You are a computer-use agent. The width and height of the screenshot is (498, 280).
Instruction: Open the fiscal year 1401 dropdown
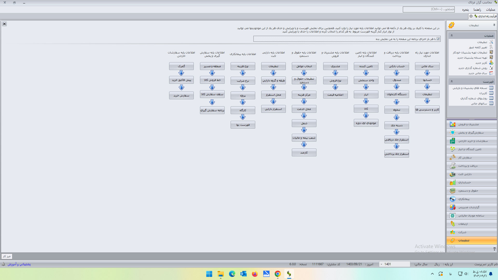(x=381, y=264)
